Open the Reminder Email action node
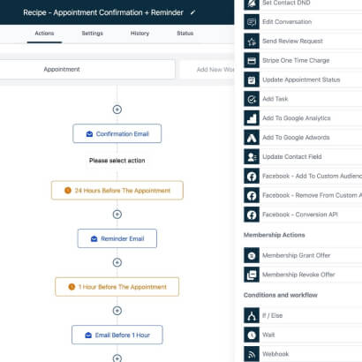Image resolution: width=362 pixels, height=362 pixels. tap(117, 238)
